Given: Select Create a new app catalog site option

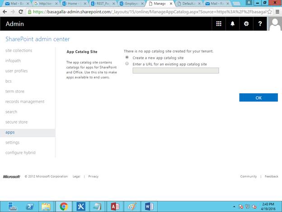Looking at the screenshot, I should (127, 58).
